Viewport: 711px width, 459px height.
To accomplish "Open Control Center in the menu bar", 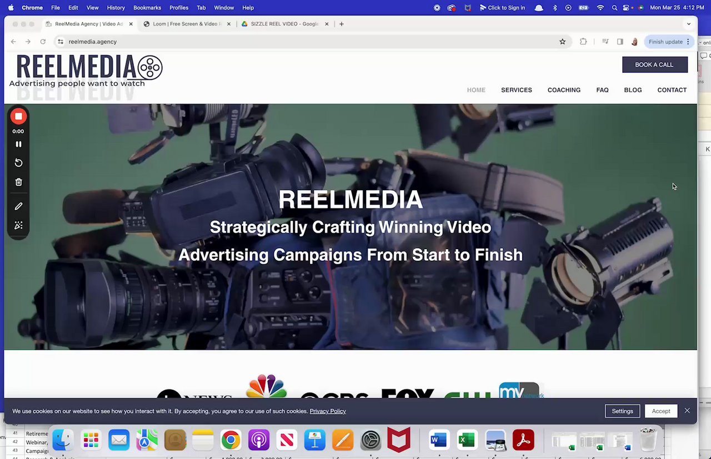I will pos(627,8).
